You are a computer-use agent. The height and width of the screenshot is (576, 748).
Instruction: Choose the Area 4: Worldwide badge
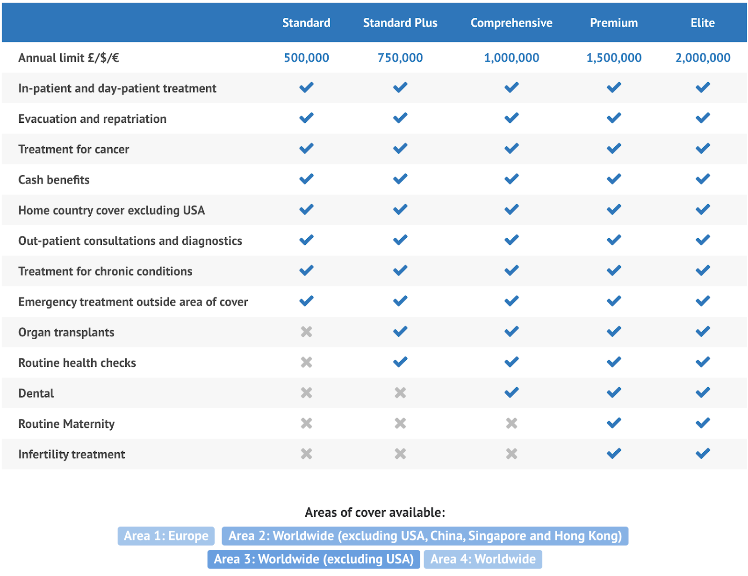point(483,559)
